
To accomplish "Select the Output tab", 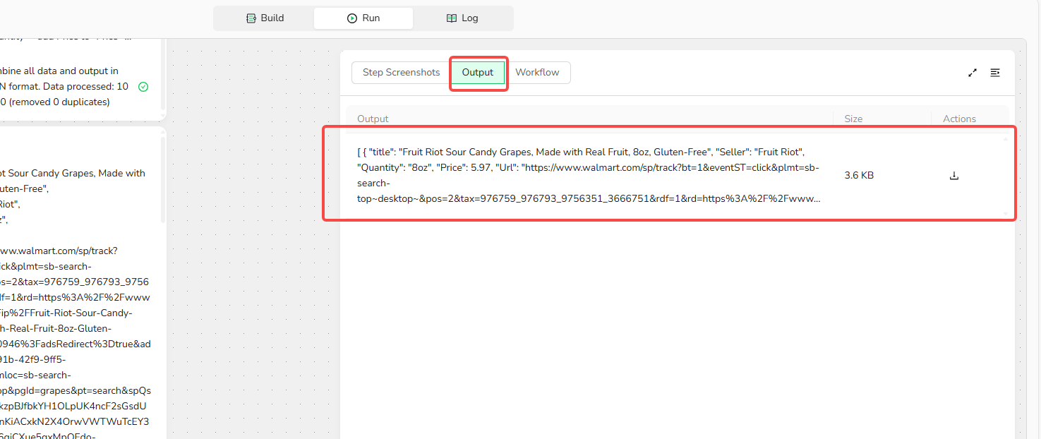I will tap(478, 73).
